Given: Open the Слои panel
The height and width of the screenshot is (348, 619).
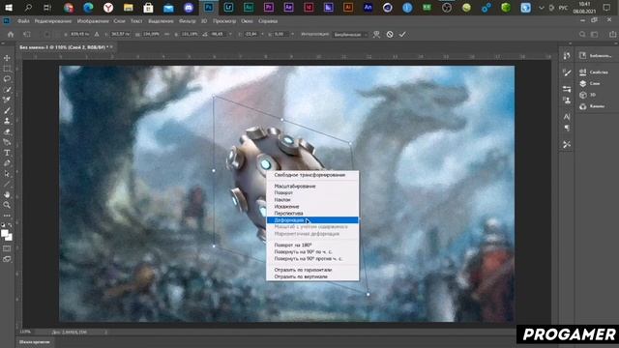Looking at the screenshot, I should point(590,84).
